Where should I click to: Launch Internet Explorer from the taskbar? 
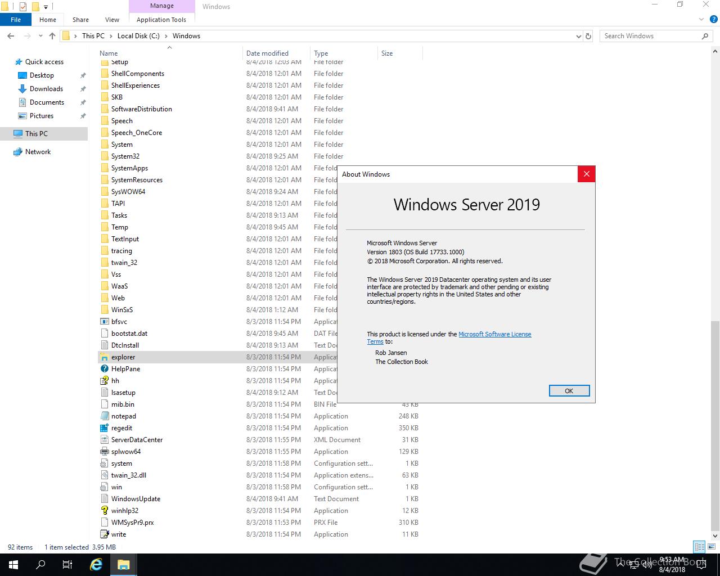point(96,565)
